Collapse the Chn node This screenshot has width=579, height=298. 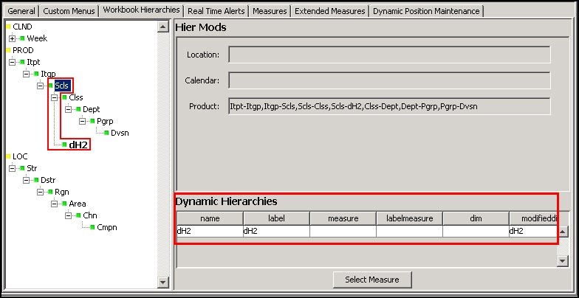pos(69,215)
